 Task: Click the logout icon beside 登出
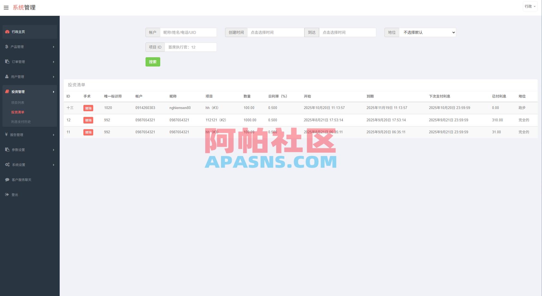7,195
